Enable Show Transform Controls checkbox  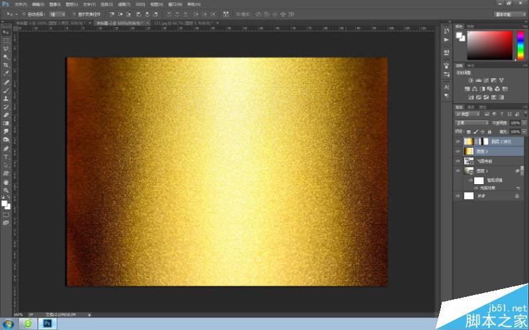coord(74,14)
